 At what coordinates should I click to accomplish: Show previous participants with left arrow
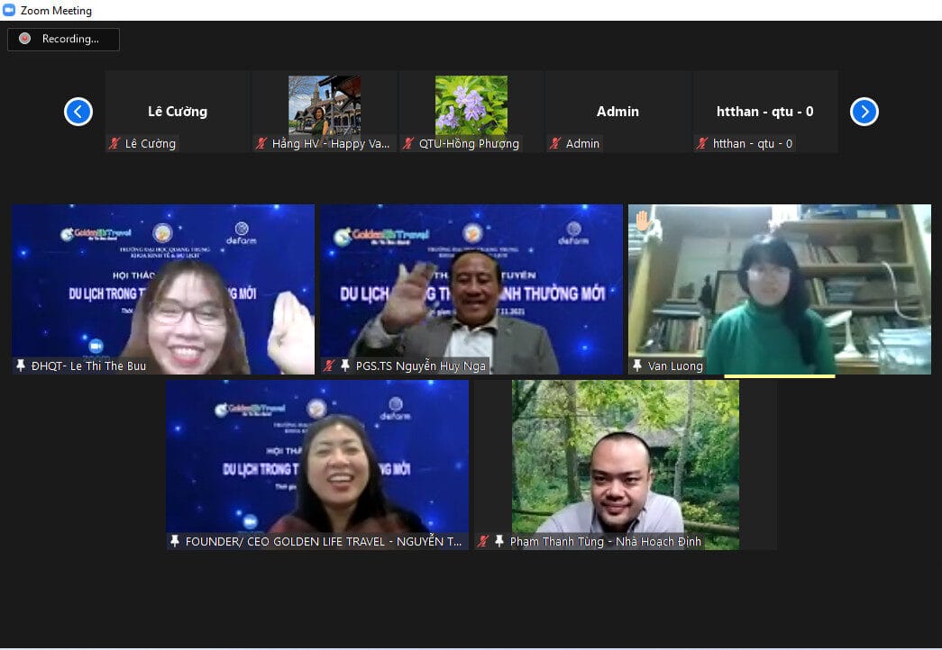pos(78,112)
